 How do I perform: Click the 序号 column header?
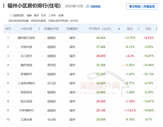8,29
